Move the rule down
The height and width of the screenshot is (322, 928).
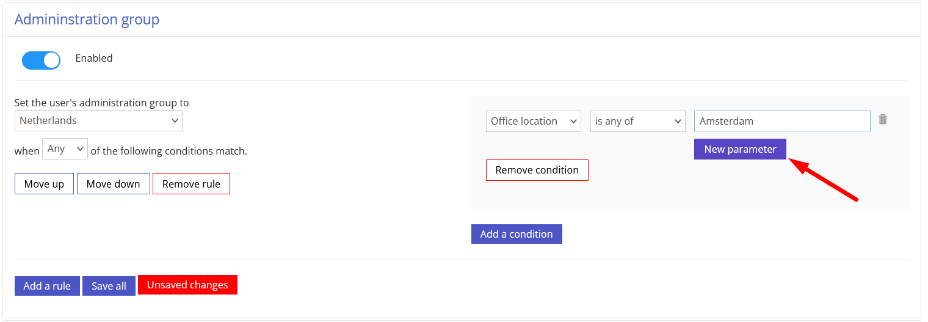click(x=114, y=184)
